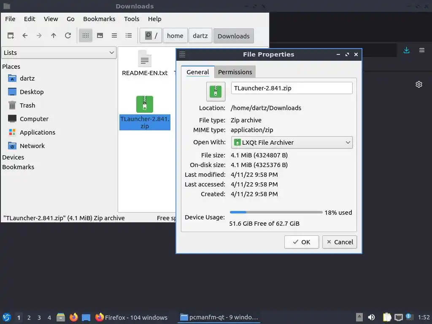Open a new tab with toolbar icon
The width and height of the screenshot is (432, 324).
click(11, 35)
